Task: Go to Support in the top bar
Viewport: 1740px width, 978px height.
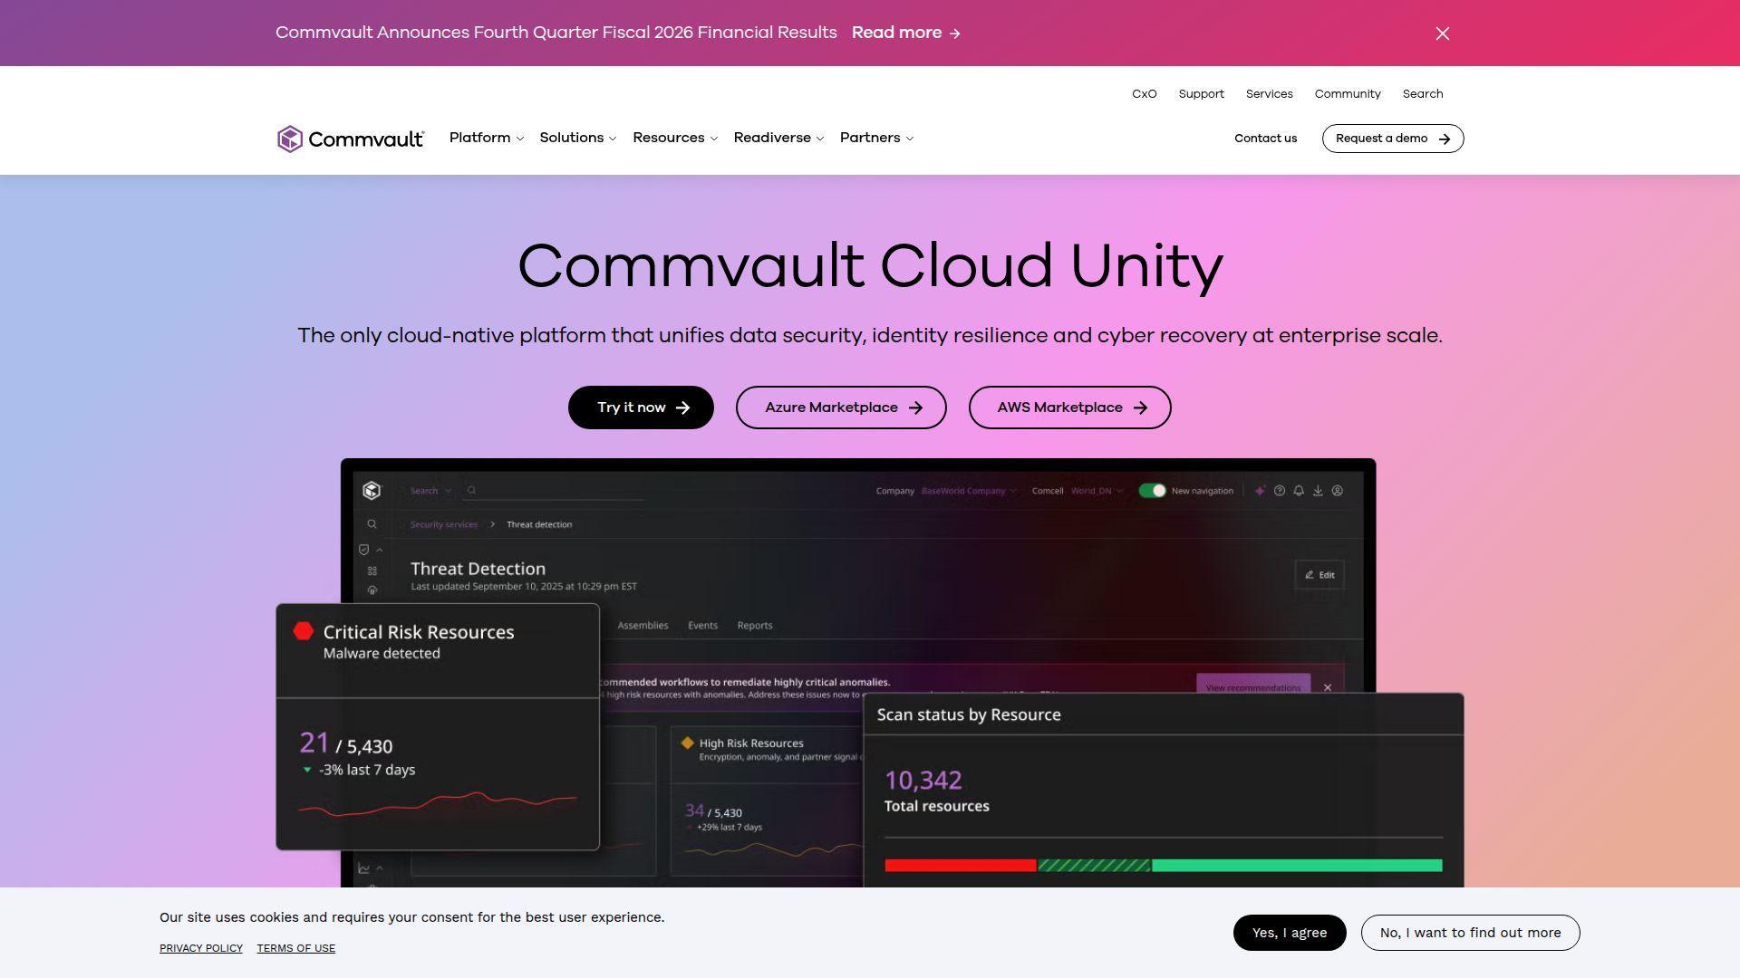Action: 1202,94
